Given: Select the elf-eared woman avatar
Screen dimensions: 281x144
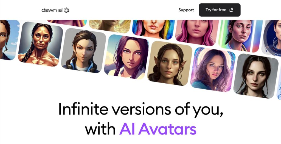Looking at the screenshot, I should coord(170,63).
